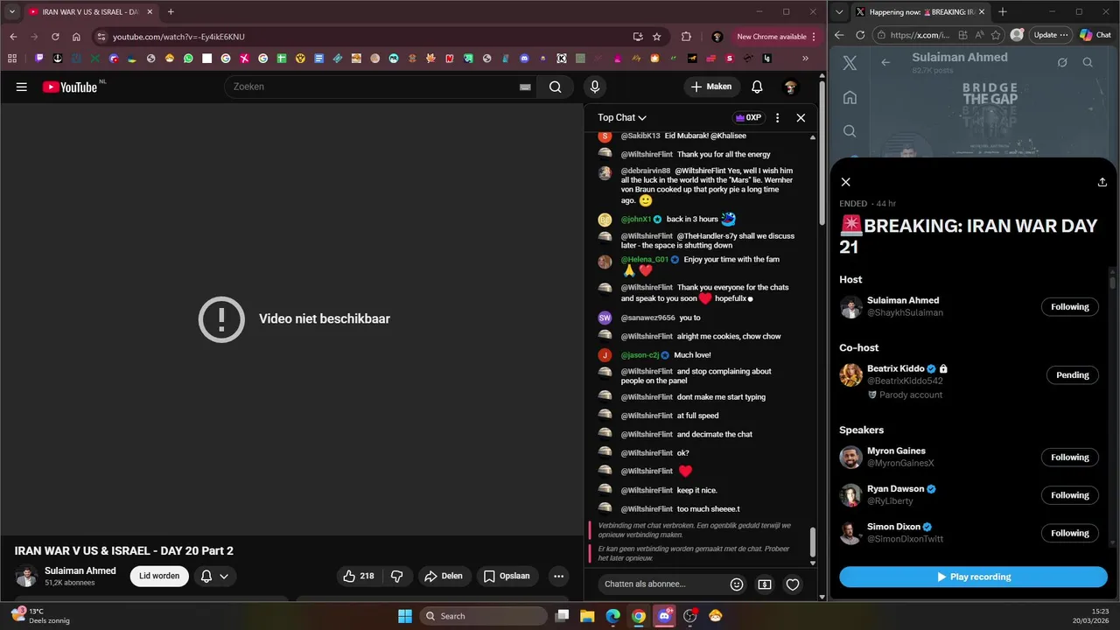Reload the YouTube page in Chrome
Image resolution: width=1120 pixels, height=630 pixels.
pos(55,37)
